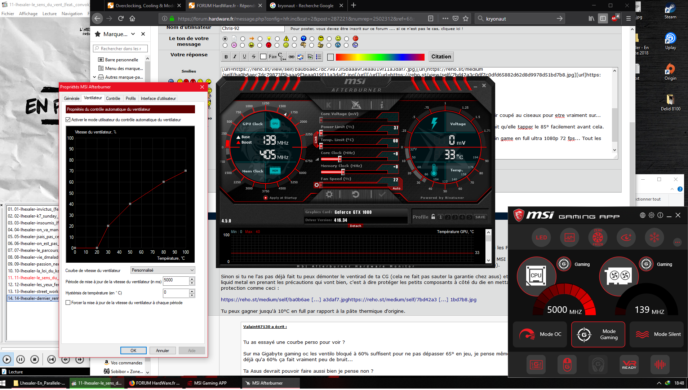Reset Afterburner settings with the circular arrow
The width and height of the screenshot is (688, 390).
tap(355, 194)
